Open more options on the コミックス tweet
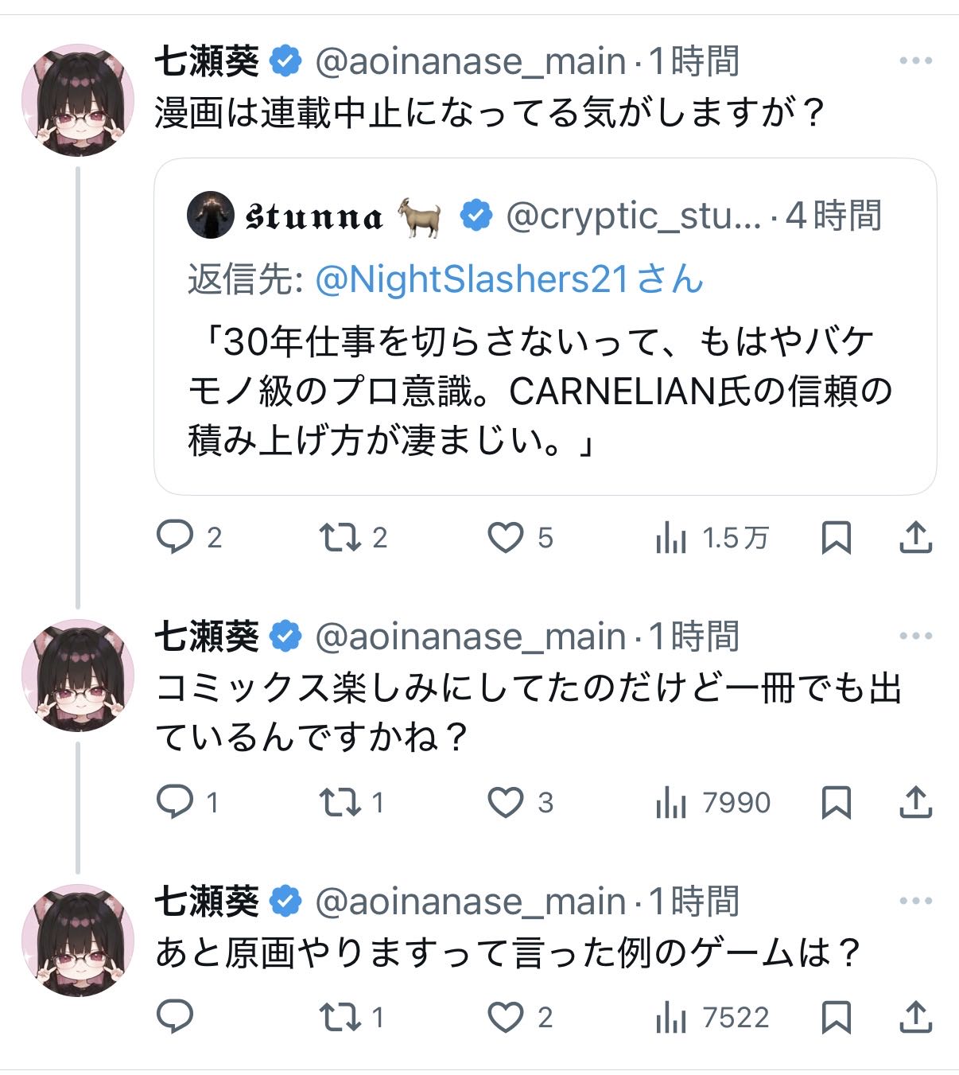959x1075 pixels. pyautogui.click(x=915, y=636)
